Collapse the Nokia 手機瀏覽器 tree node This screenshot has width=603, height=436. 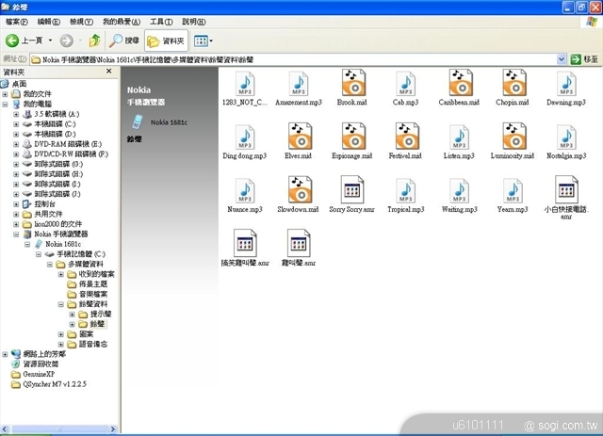click(16, 234)
